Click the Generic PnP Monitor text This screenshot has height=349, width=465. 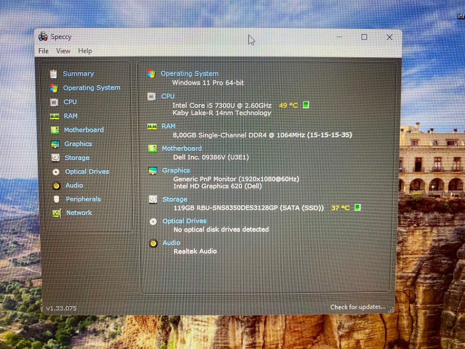pos(236,179)
